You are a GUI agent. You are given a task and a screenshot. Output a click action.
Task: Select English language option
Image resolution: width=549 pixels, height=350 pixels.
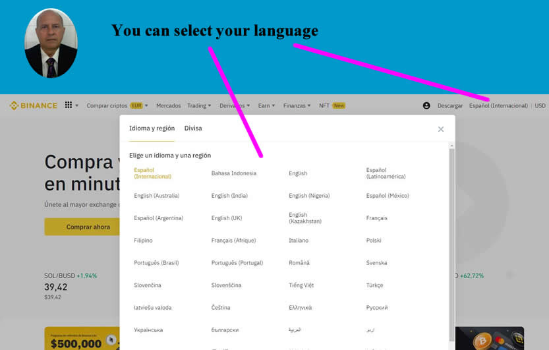(298, 173)
